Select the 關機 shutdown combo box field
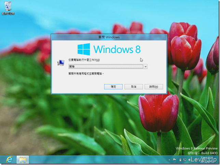The height and width of the screenshot is (165, 220). [x=108, y=66]
